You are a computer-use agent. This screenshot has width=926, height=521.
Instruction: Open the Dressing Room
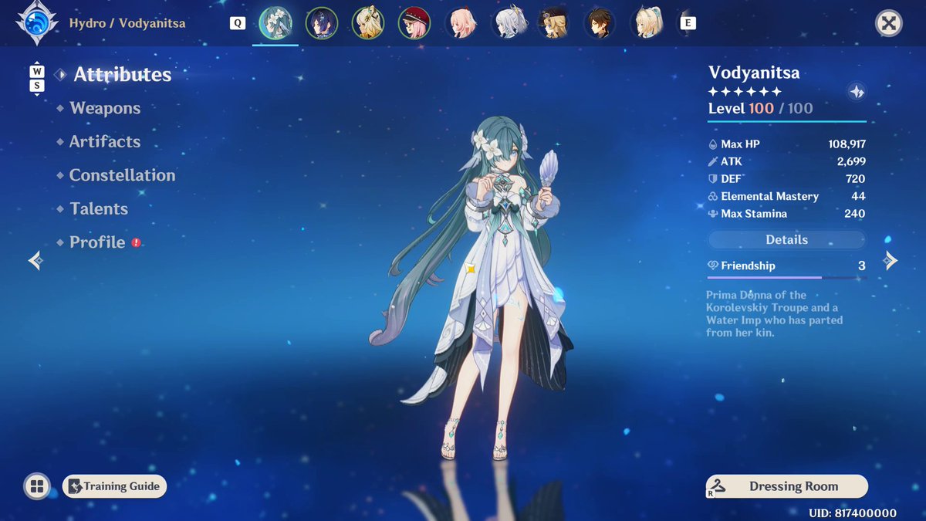coord(787,486)
